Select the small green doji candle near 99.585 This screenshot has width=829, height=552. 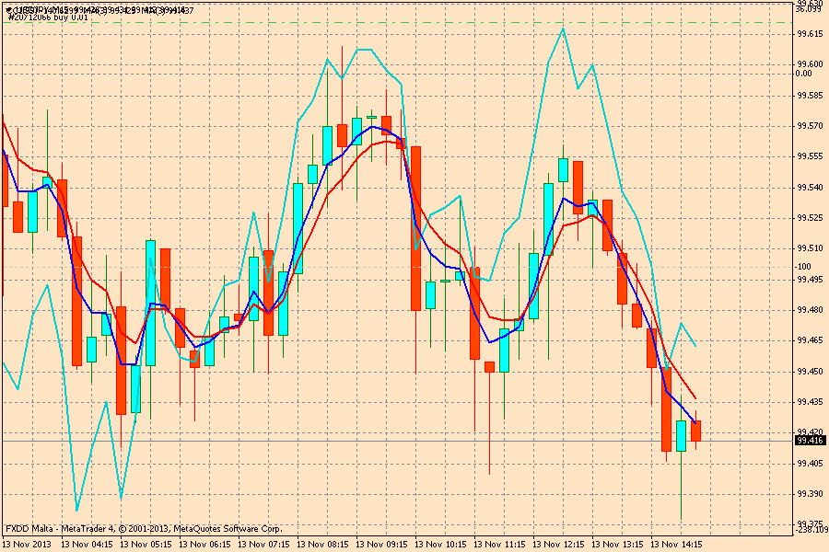pos(371,117)
